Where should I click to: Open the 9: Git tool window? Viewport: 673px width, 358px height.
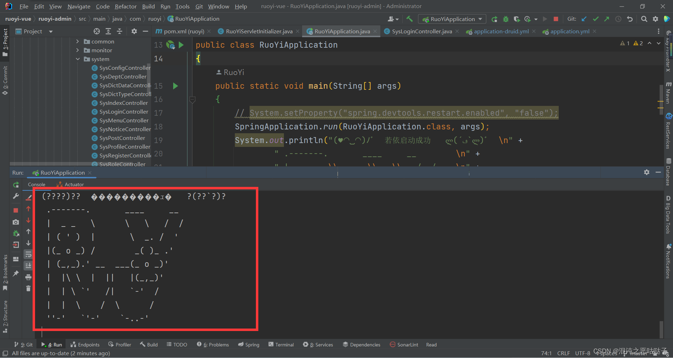point(23,345)
